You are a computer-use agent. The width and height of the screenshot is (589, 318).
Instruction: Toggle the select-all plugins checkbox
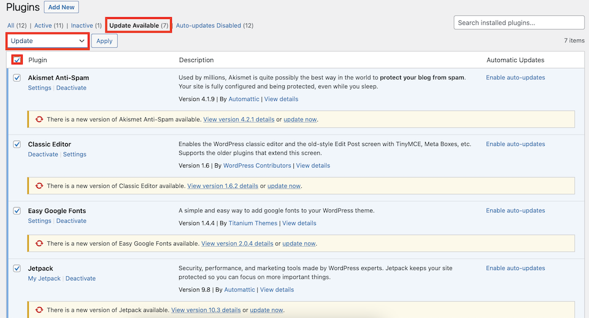[17, 60]
